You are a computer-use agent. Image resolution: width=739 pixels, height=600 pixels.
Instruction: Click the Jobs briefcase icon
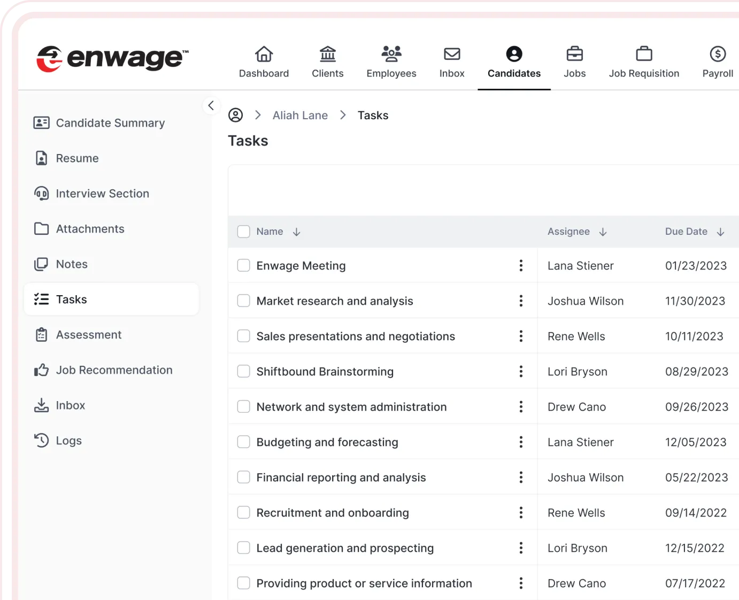pyautogui.click(x=574, y=54)
